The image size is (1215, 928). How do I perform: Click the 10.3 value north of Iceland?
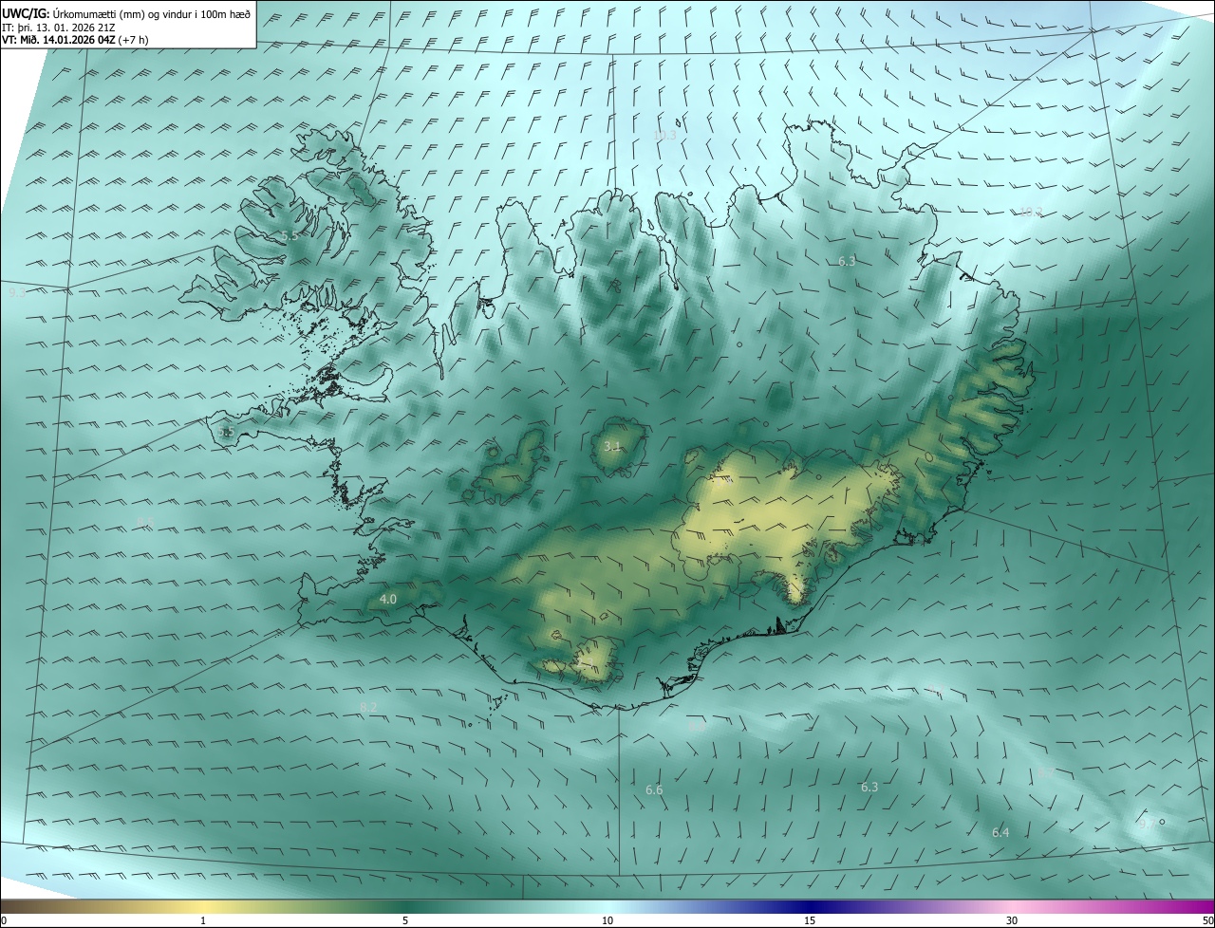point(664,136)
